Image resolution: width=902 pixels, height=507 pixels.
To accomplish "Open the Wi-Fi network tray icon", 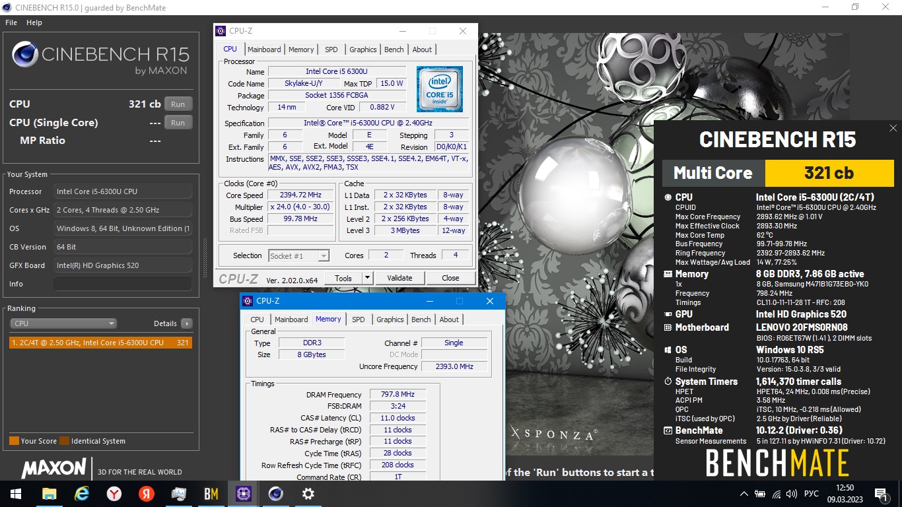I will tap(777, 494).
